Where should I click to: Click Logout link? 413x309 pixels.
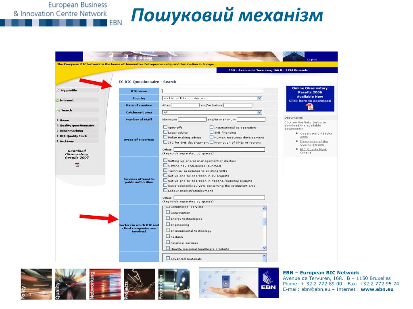click(312, 60)
